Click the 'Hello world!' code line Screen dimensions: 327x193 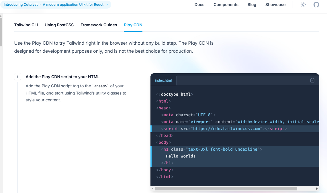(181, 156)
